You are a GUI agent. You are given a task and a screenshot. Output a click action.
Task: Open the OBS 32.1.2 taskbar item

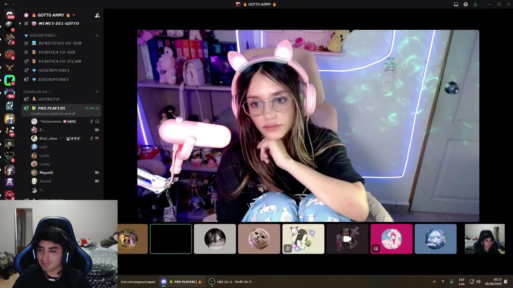tap(230, 282)
